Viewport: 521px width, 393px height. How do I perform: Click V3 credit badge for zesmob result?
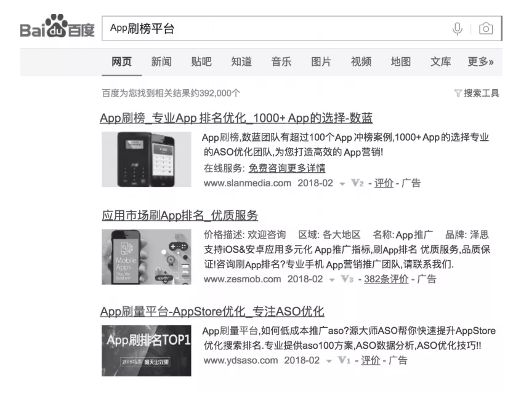pyautogui.click(x=347, y=279)
